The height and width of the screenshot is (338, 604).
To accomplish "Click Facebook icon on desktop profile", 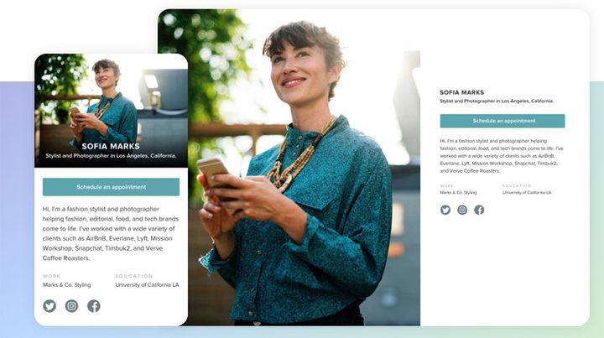I will point(479,210).
